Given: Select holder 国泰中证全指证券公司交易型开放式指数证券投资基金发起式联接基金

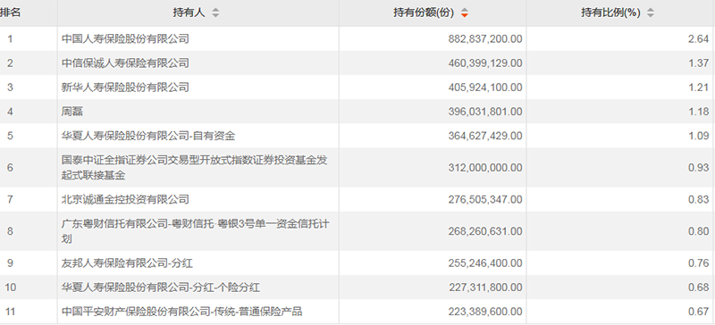Looking at the screenshot, I should pyautogui.click(x=194, y=167).
